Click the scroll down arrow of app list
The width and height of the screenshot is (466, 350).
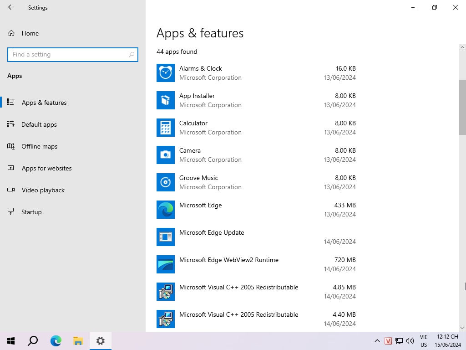coord(462,328)
